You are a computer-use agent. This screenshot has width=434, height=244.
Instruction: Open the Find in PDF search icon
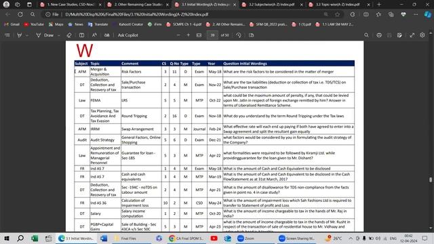[x=366, y=35]
